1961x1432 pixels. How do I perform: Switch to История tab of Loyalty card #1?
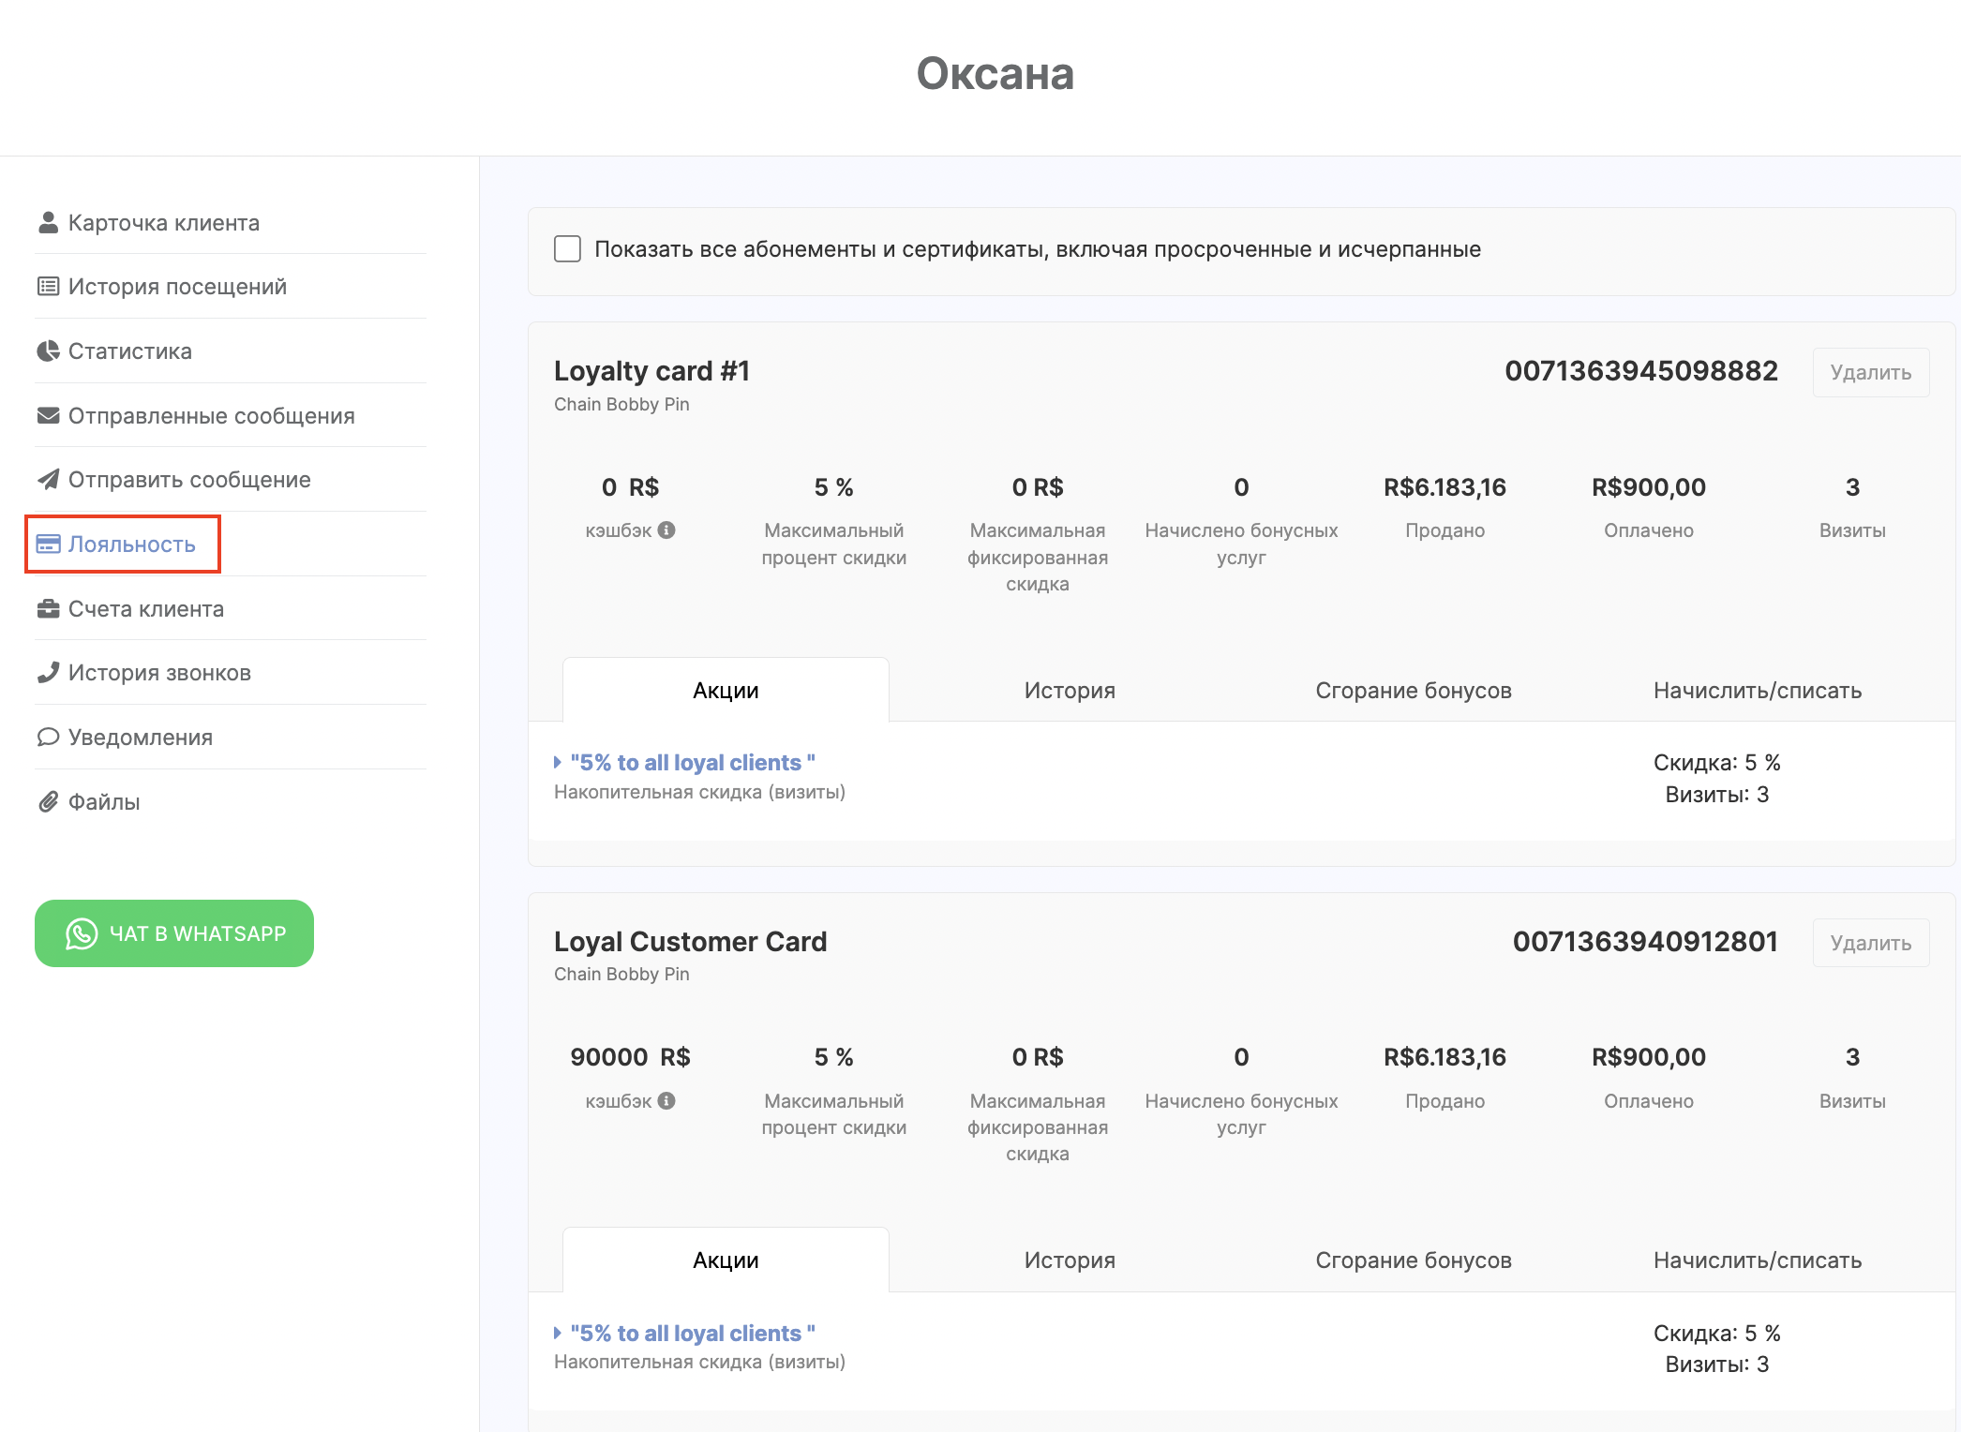point(1070,691)
